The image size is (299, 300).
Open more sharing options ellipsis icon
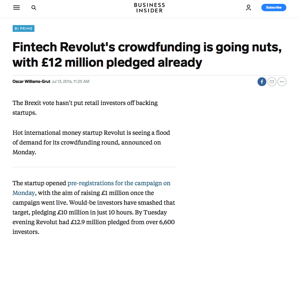(x=282, y=82)
